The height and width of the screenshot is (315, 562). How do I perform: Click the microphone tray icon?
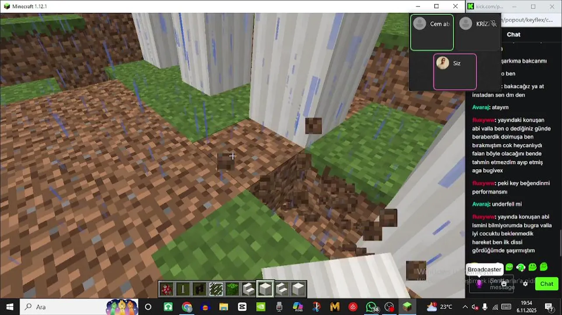(485, 307)
